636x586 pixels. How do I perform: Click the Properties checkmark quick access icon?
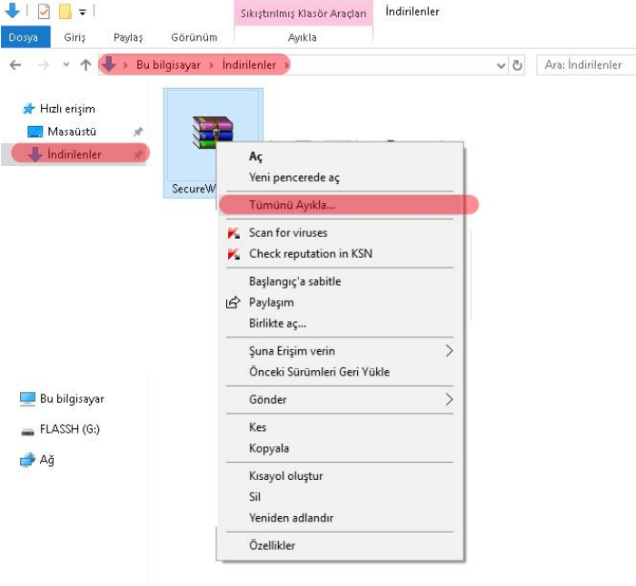pos(44,12)
